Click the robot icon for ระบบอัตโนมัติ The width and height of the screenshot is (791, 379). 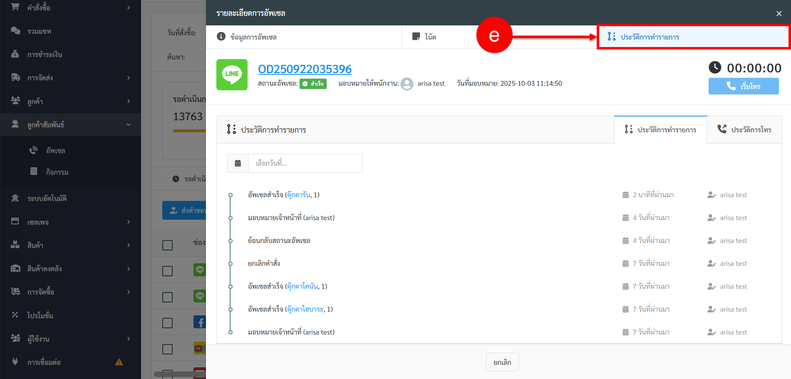point(15,198)
